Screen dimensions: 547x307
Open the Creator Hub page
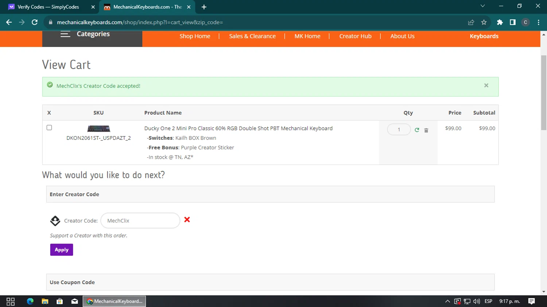tap(356, 36)
